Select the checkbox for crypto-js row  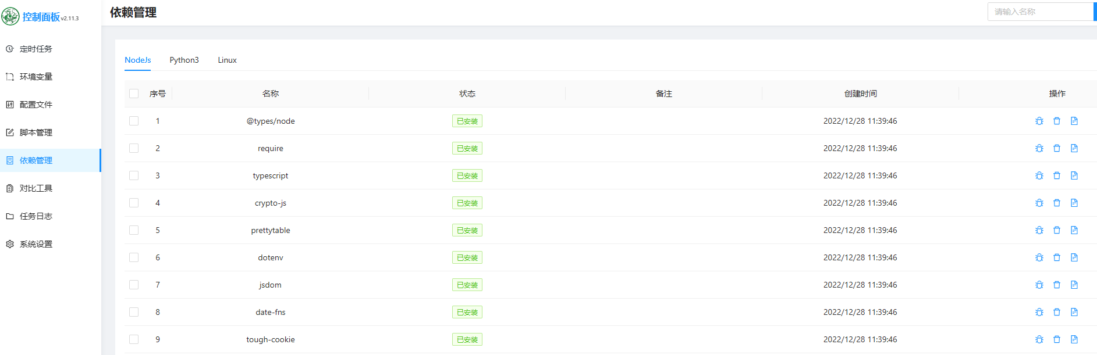pos(134,203)
